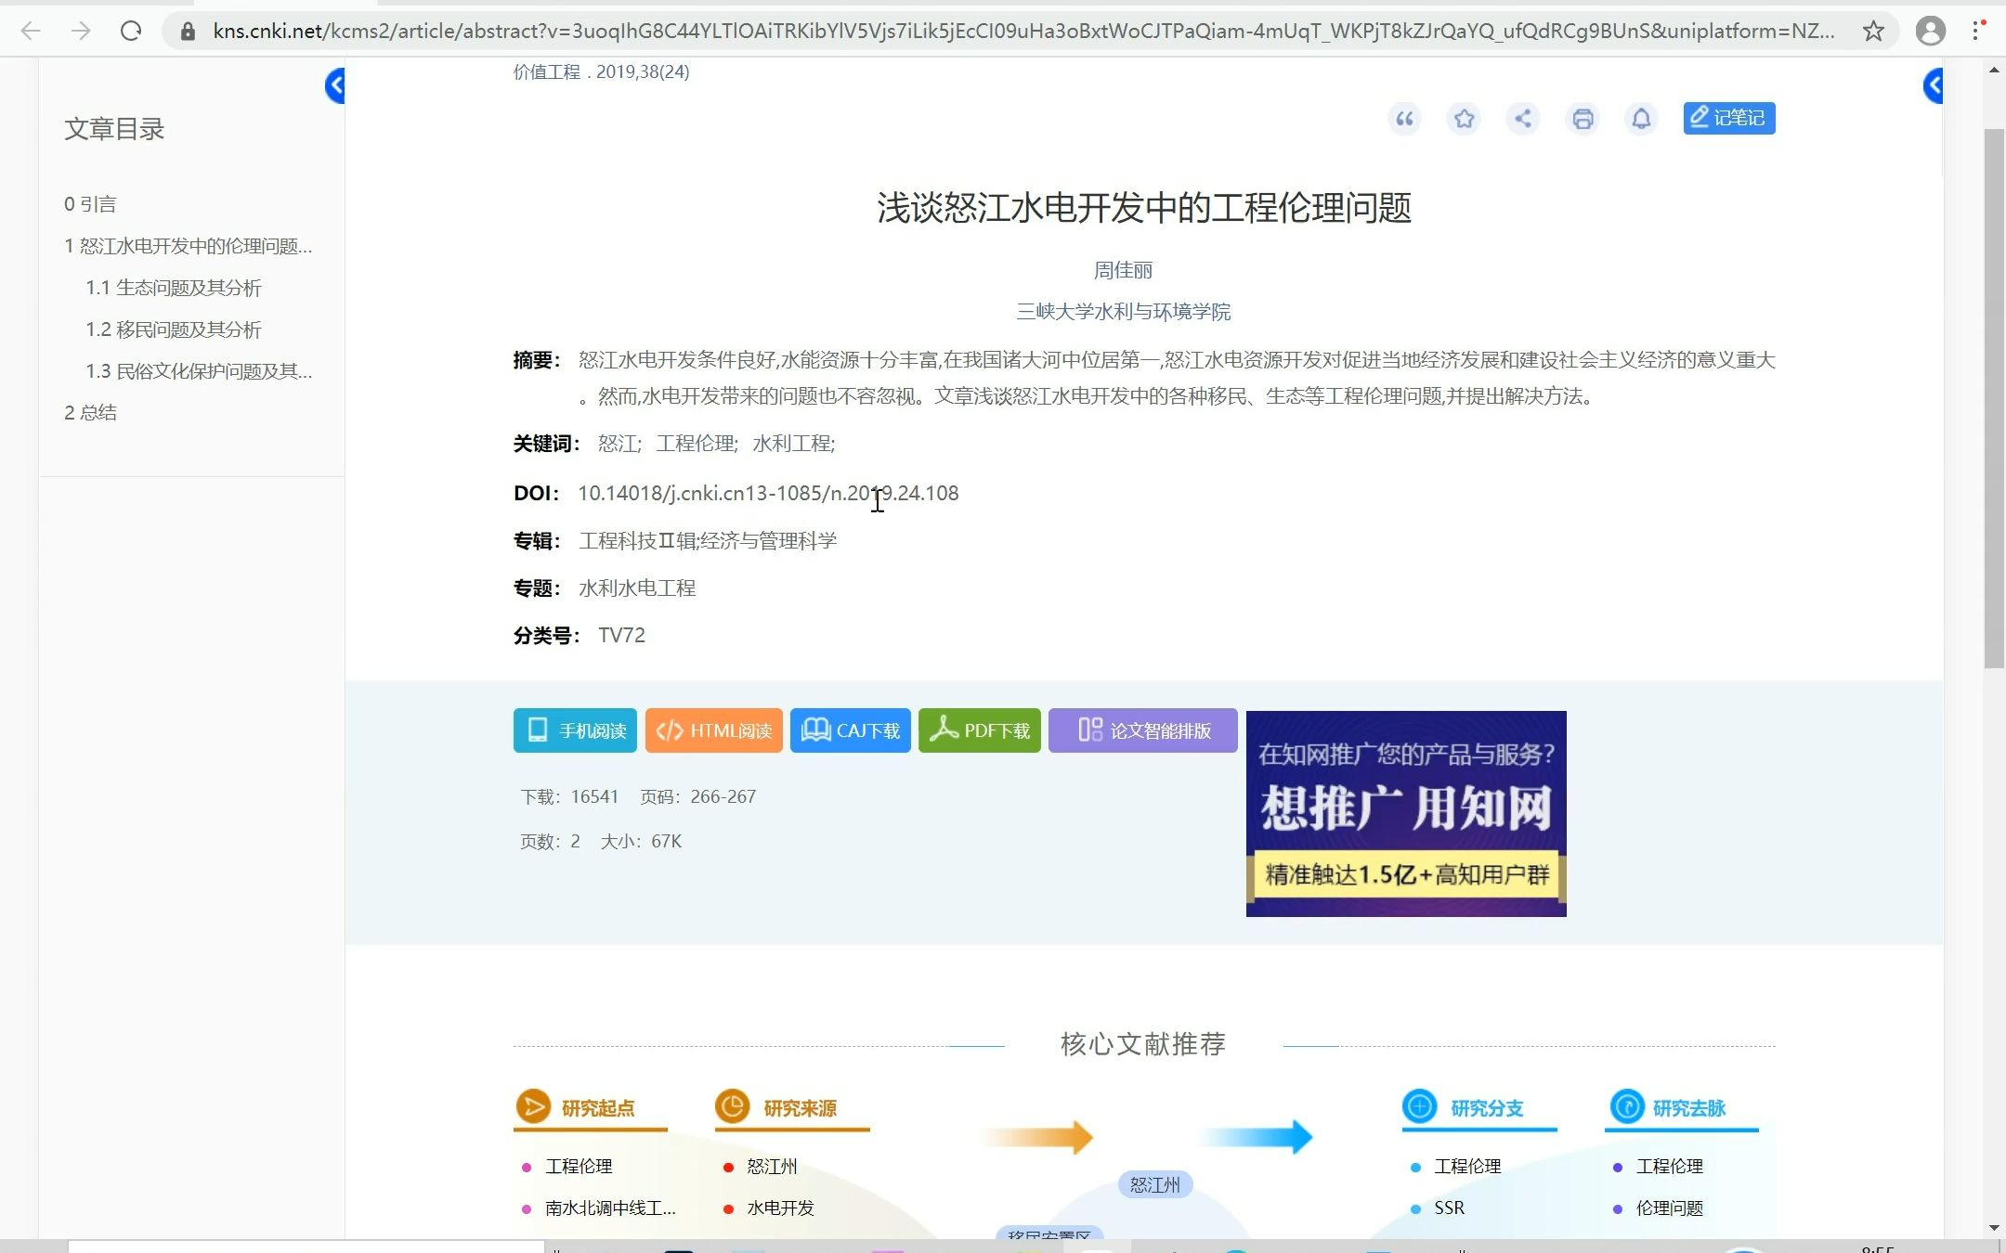Click the 研究去脉 header icon
Screen dimensions: 2006x1253
coord(1627,1106)
